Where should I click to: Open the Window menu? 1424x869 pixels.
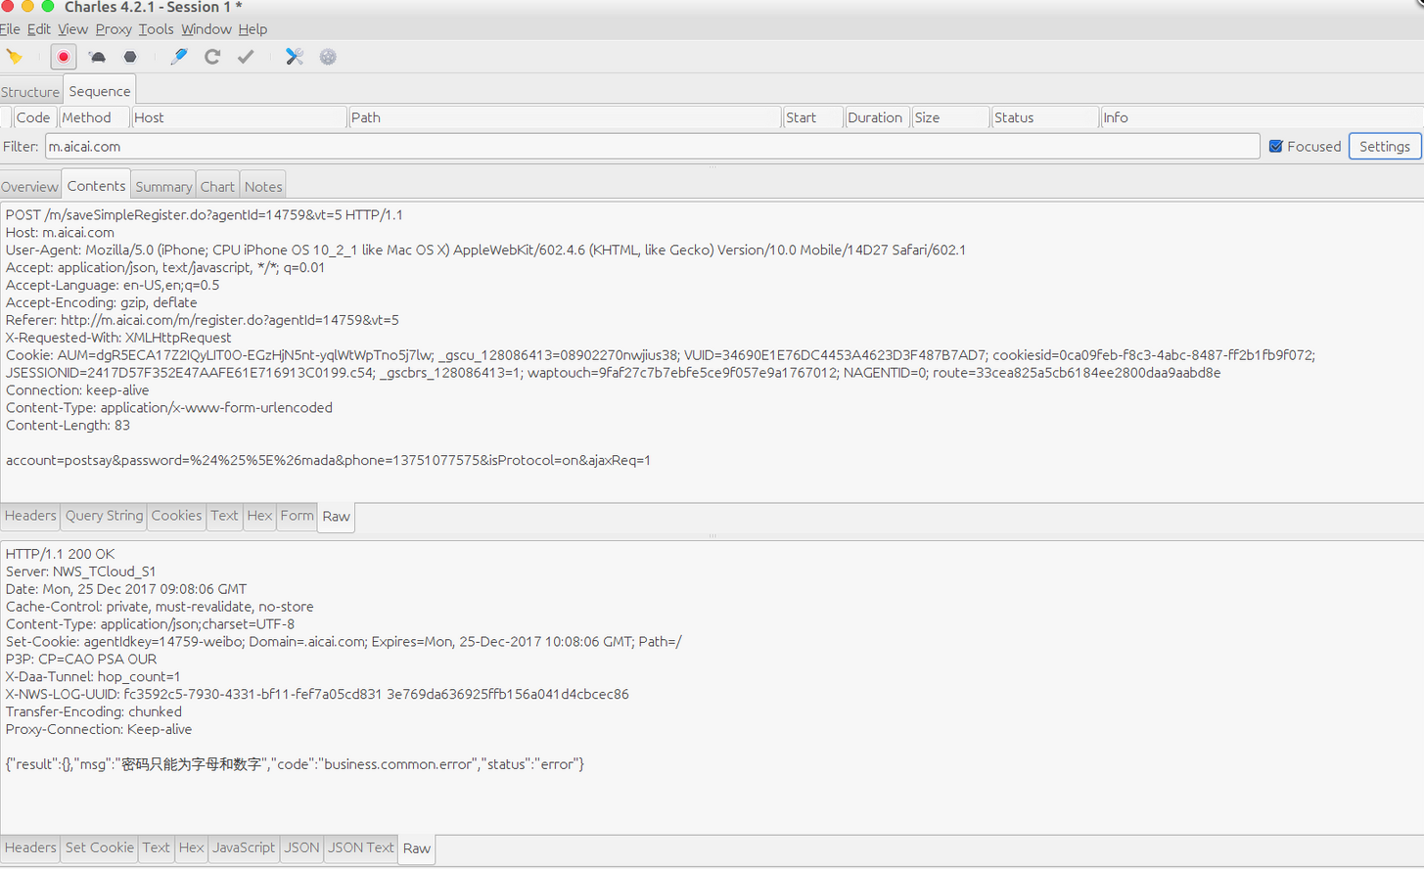[x=206, y=29]
